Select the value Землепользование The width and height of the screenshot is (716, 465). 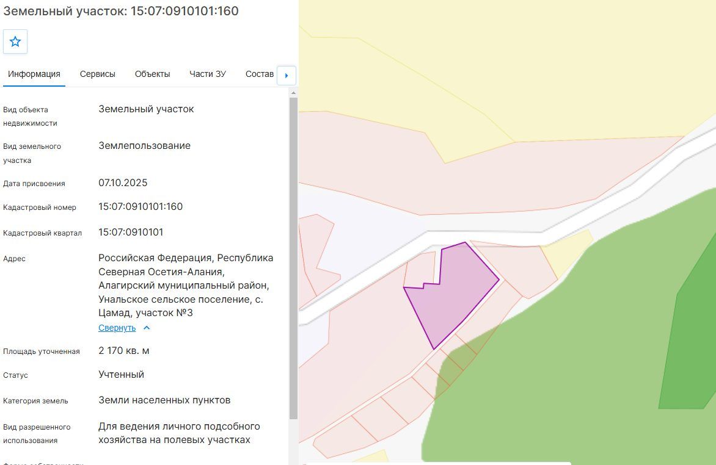pyautogui.click(x=144, y=146)
